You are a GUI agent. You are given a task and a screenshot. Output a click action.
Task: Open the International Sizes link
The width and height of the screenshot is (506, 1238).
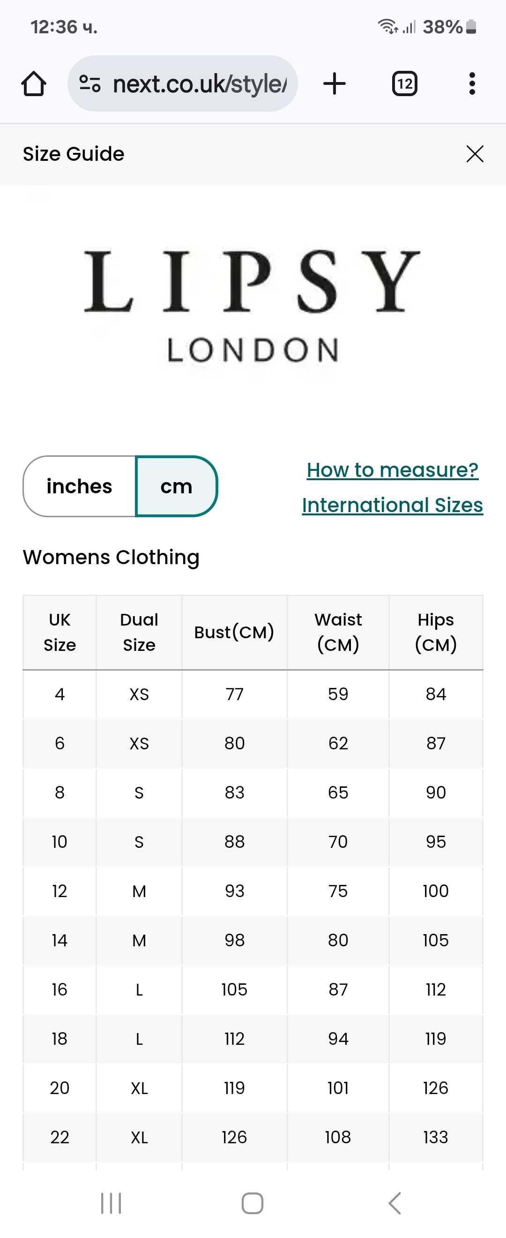(x=392, y=505)
